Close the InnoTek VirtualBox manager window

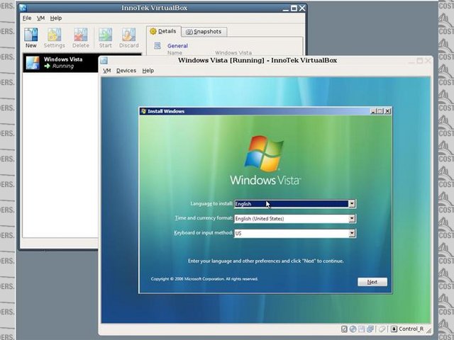[302, 8]
